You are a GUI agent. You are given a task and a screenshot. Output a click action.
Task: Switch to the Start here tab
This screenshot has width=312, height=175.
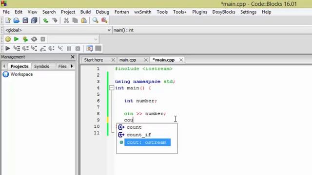[x=94, y=60]
